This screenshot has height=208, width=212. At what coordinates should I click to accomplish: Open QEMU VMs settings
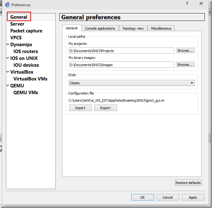click(x=26, y=93)
